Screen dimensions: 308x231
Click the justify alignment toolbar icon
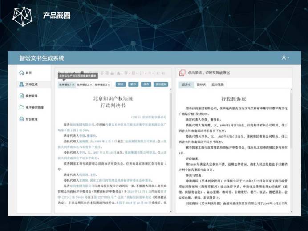pos(112,73)
